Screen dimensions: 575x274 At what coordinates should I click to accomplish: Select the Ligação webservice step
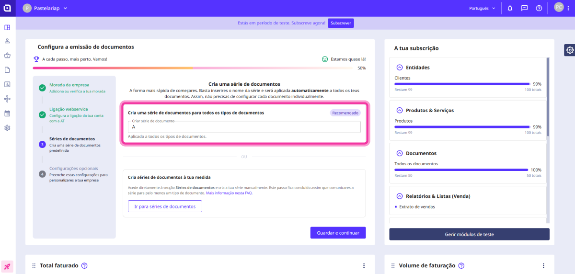(x=74, y=115)
